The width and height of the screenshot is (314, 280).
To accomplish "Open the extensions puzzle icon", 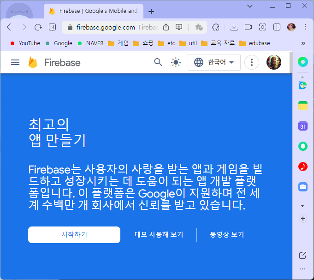I will pos(216,27).
